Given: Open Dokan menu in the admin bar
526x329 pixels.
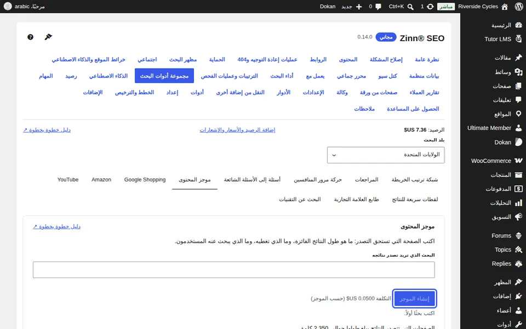Looking at the screenshot, I should click(x=328, y=7).
